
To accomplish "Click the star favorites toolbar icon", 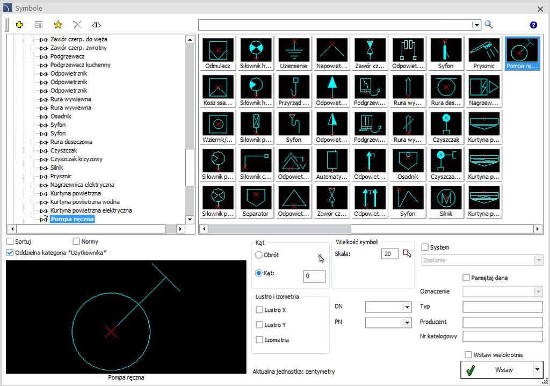I will coord(58,25).
